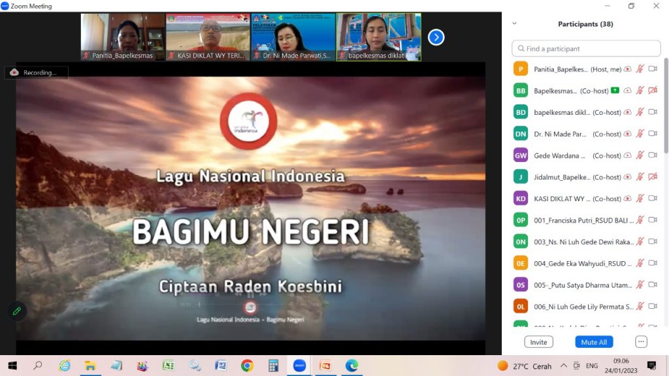Click the cloud recording icon for Panitia_Bapelkes host
The image size is (669, 376).
(628, 69)
